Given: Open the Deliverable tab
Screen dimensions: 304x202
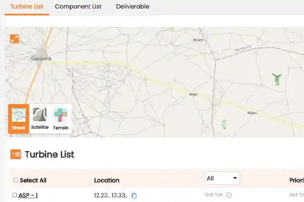Looking at the screenshot, I should [x=133, y=7].
